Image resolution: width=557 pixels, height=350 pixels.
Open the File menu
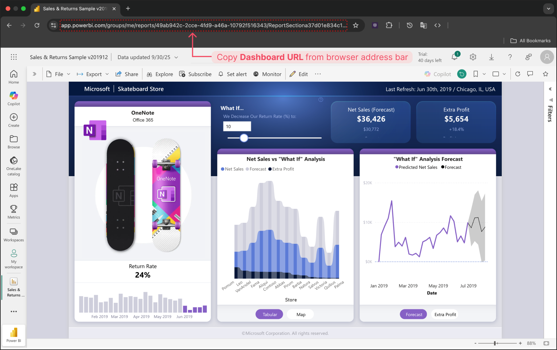[58, 74]
